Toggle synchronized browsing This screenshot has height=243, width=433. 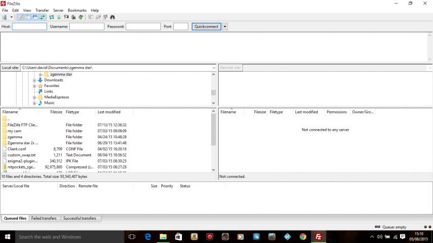(x=105, y=17)
